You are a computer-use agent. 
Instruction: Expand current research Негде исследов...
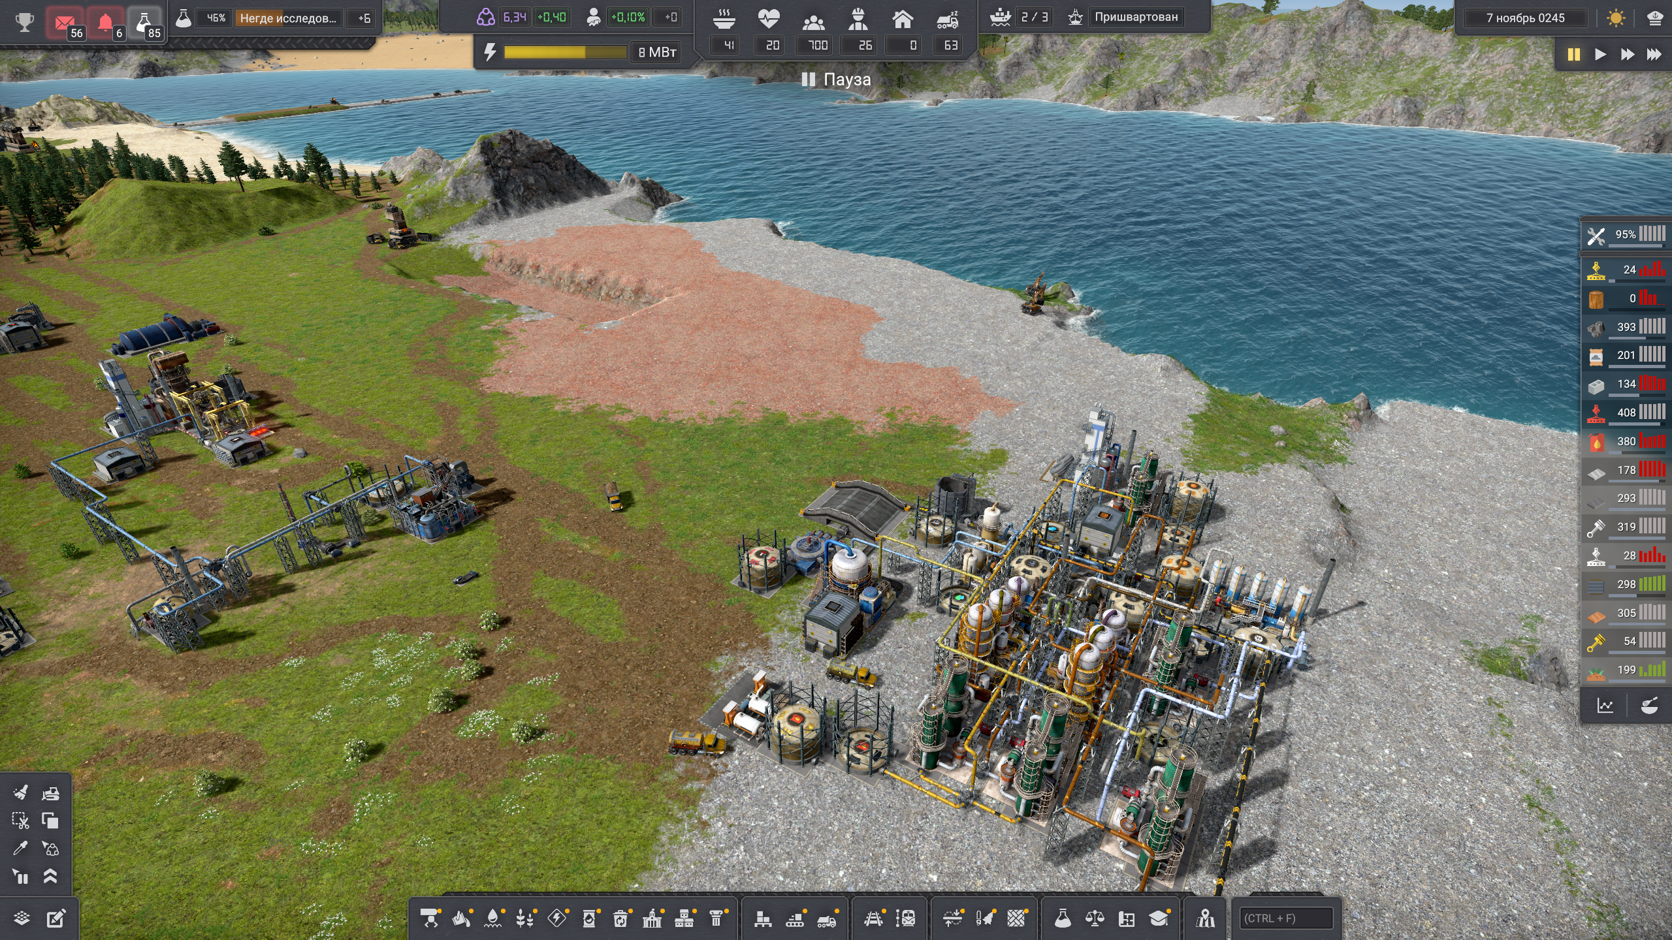[288, 18]
